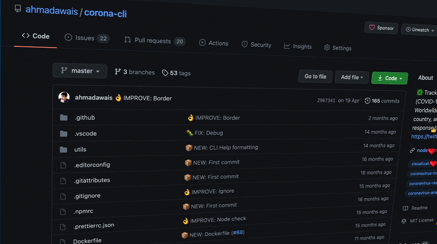Click the Code tab brackets icon
This screenshot has height=244, width=437.
point(26,35)
